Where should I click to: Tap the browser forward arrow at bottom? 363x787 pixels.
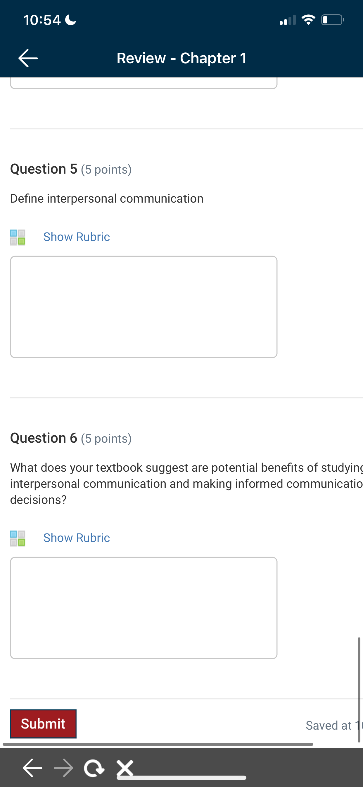point(64,767)
